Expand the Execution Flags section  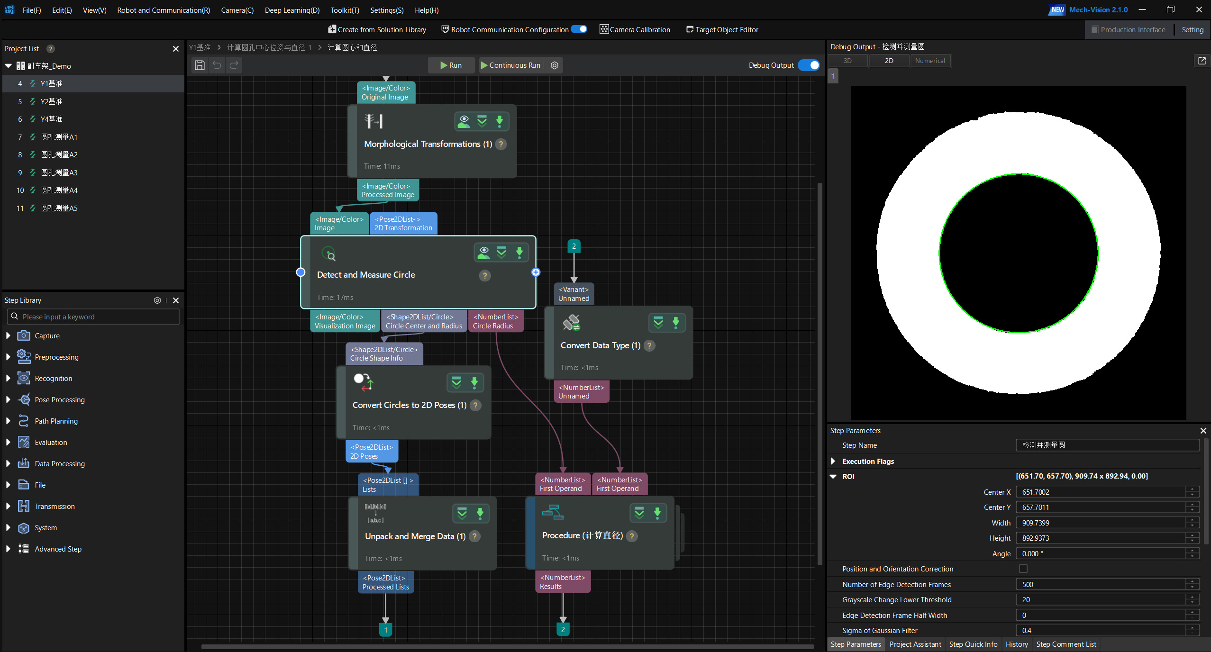click(833, 461)
